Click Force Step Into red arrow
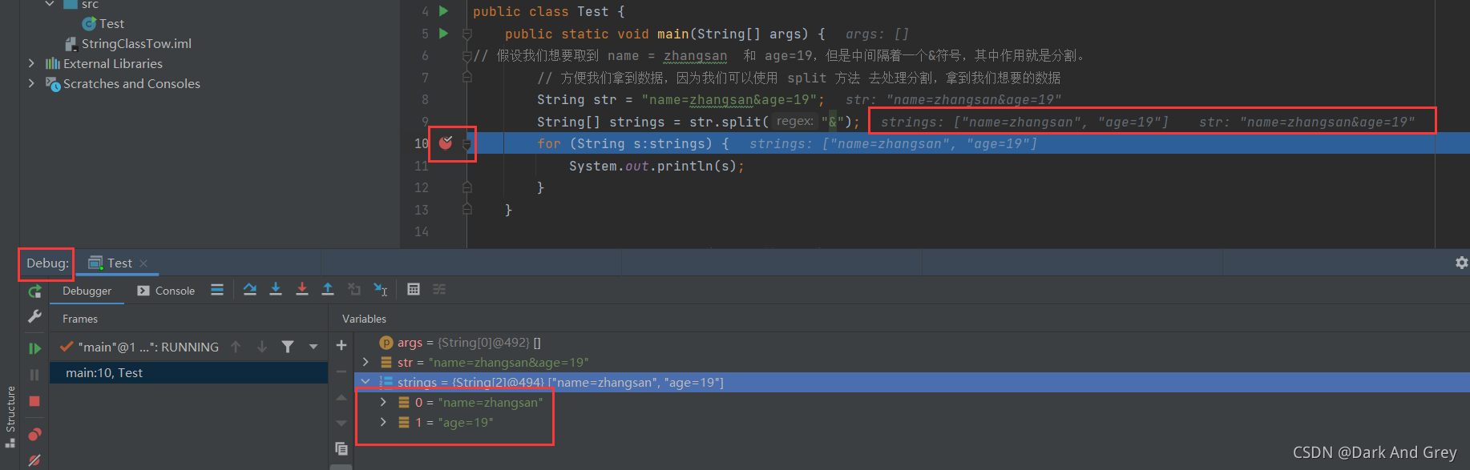Viewport: 1470px width, 470px height. click(302, 290)
